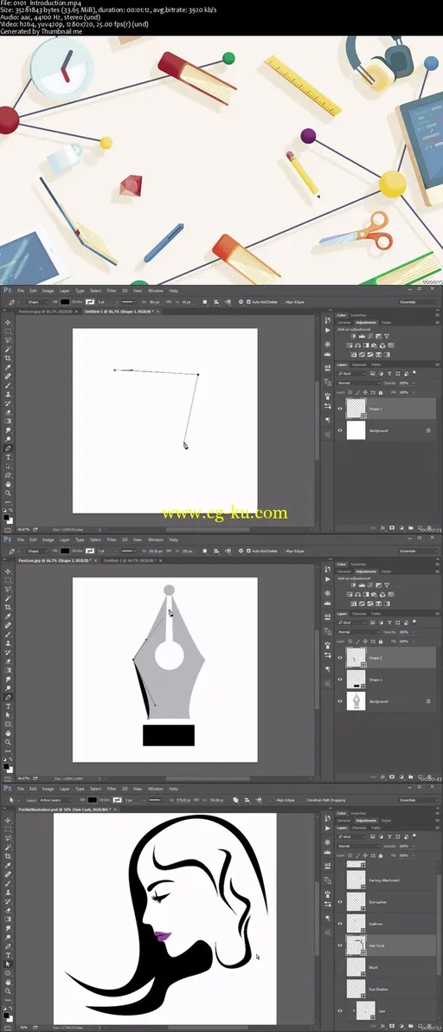Toggle Align Edges checkbox in Untitled-1 window
The image size is (443, 1032).
click(283, 302)
